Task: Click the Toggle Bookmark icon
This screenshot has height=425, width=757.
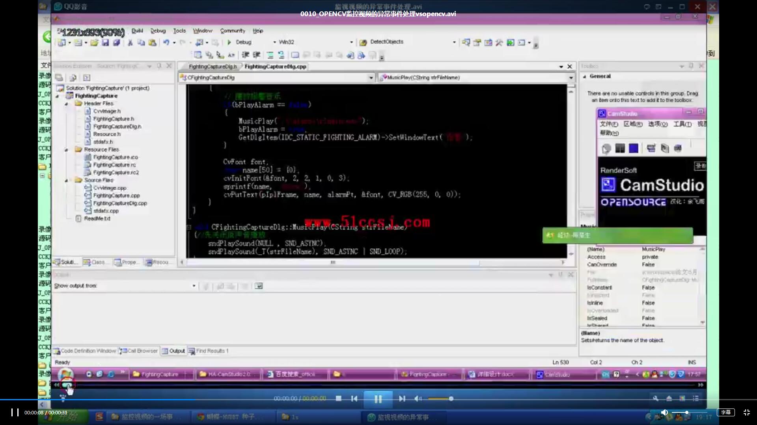Action: pos(295,55)
